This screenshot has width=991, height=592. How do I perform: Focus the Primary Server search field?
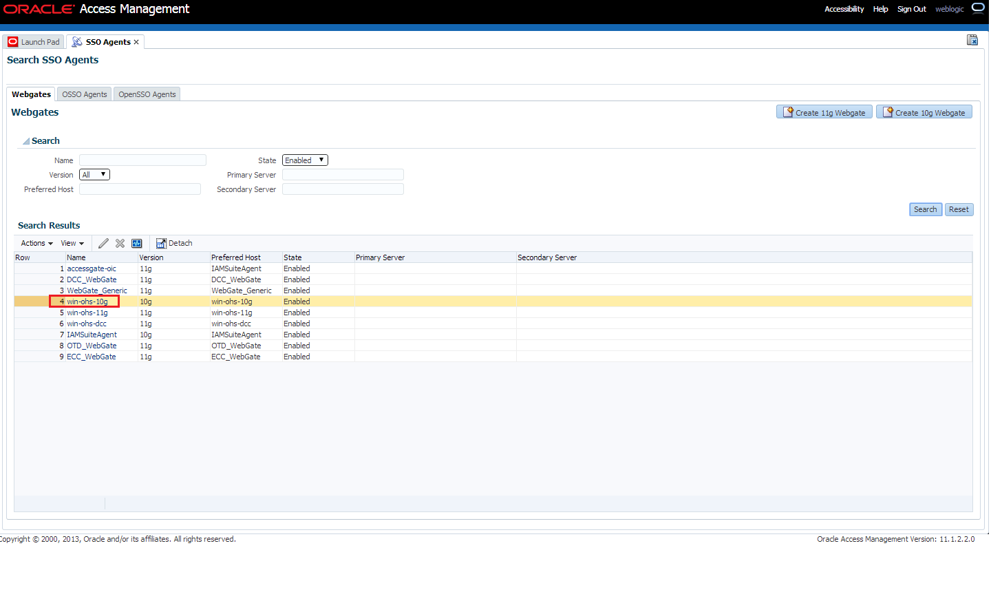[x=343, y=175]
